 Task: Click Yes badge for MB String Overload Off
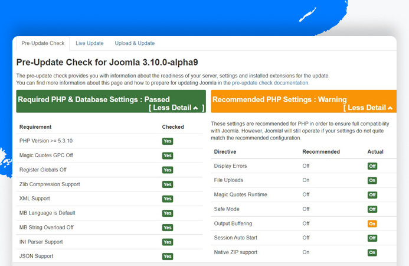click(168, 228)
